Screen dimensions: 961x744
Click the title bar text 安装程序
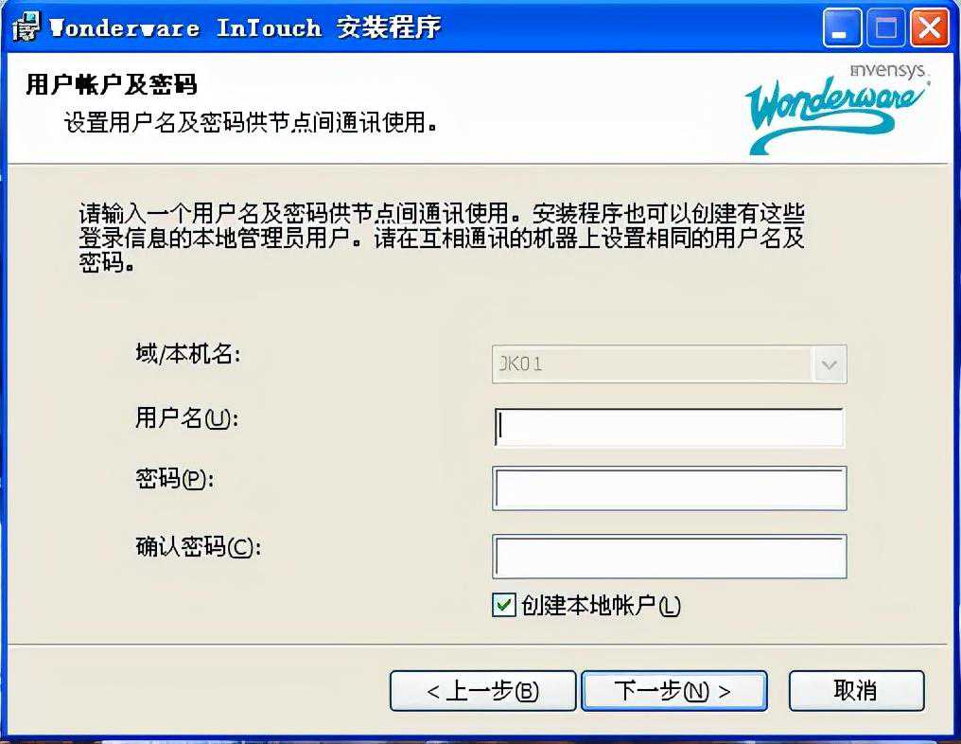389,27
